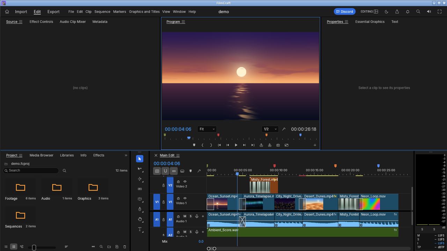Screen dimensions: 447x251
Task: Click the Extract button
Action: coord(270,145)
